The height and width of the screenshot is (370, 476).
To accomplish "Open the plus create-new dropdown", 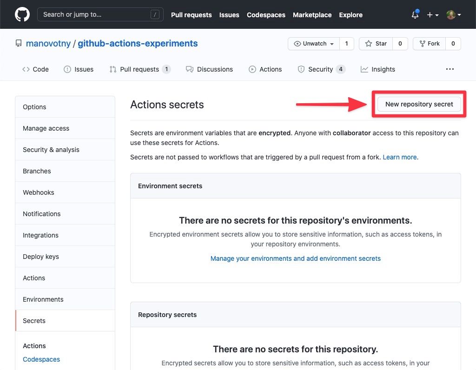I will point(433,14).
